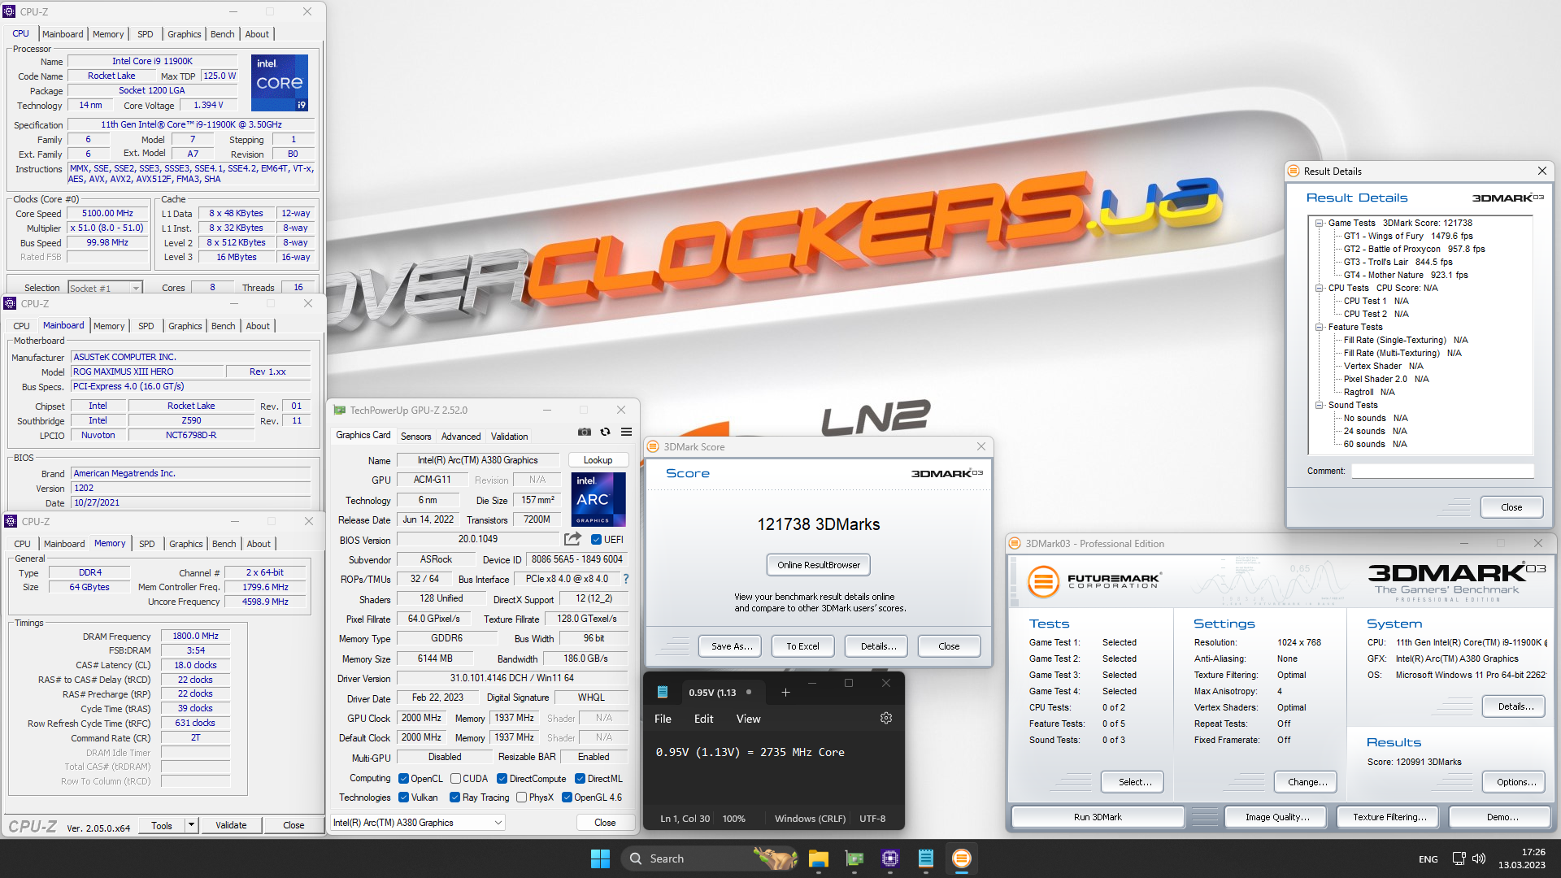Click CPU-Z Tools dropdown arrow
Screen dimensions: 1561x878
(191, 825)
